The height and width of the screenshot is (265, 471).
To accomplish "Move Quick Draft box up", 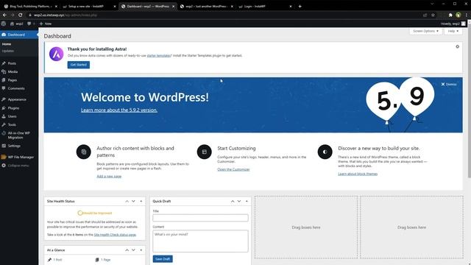I will tap(233, 201).
